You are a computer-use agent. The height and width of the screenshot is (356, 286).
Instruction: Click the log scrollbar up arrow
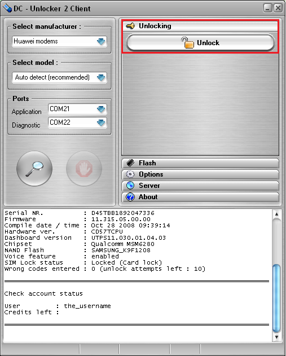(x=276, y=214)
